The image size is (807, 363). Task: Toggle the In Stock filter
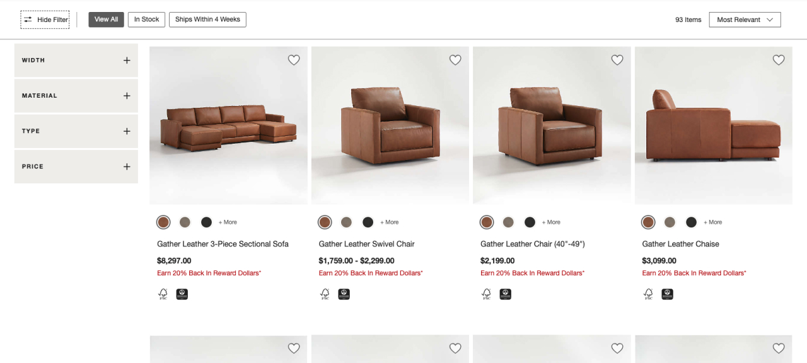point(146,20)
